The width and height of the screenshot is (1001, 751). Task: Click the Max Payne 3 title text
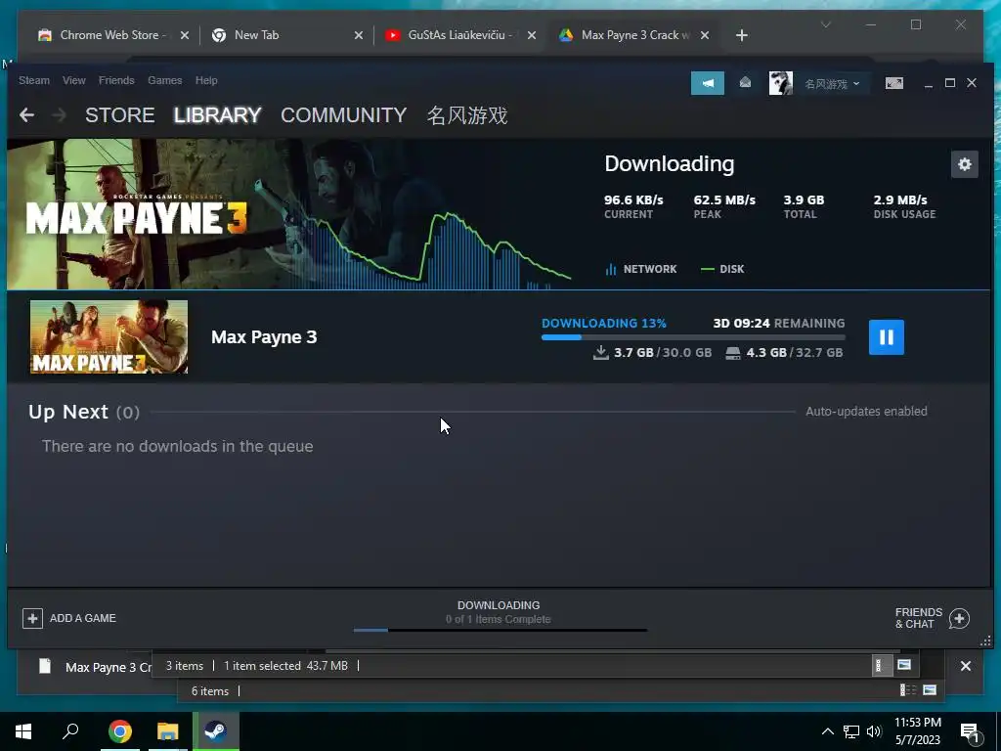[x=264, y=337]
